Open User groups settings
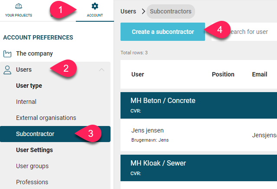Viewport: 277px width, 189px height. point(33,166)
